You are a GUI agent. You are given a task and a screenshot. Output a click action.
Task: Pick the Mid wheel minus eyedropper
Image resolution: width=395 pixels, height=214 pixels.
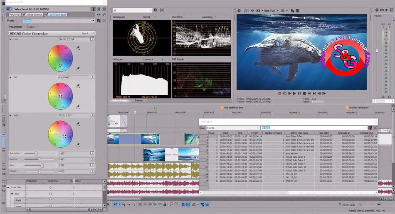click(x=78, y=107)
